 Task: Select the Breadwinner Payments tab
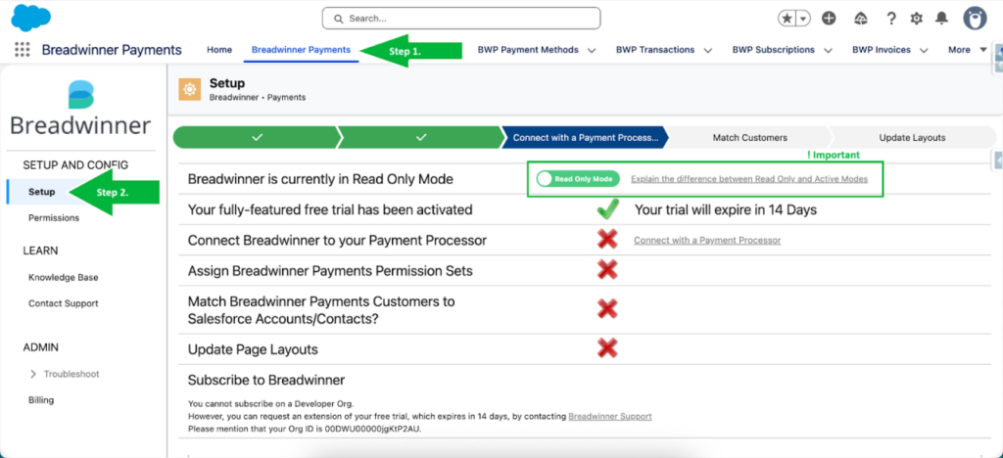click(301, 50)
